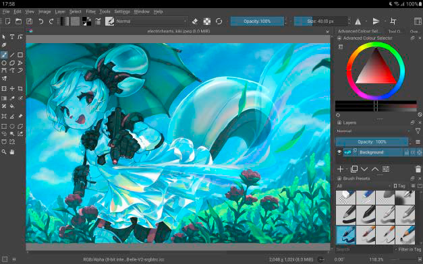Reload the original brush preset

(219, 22)
